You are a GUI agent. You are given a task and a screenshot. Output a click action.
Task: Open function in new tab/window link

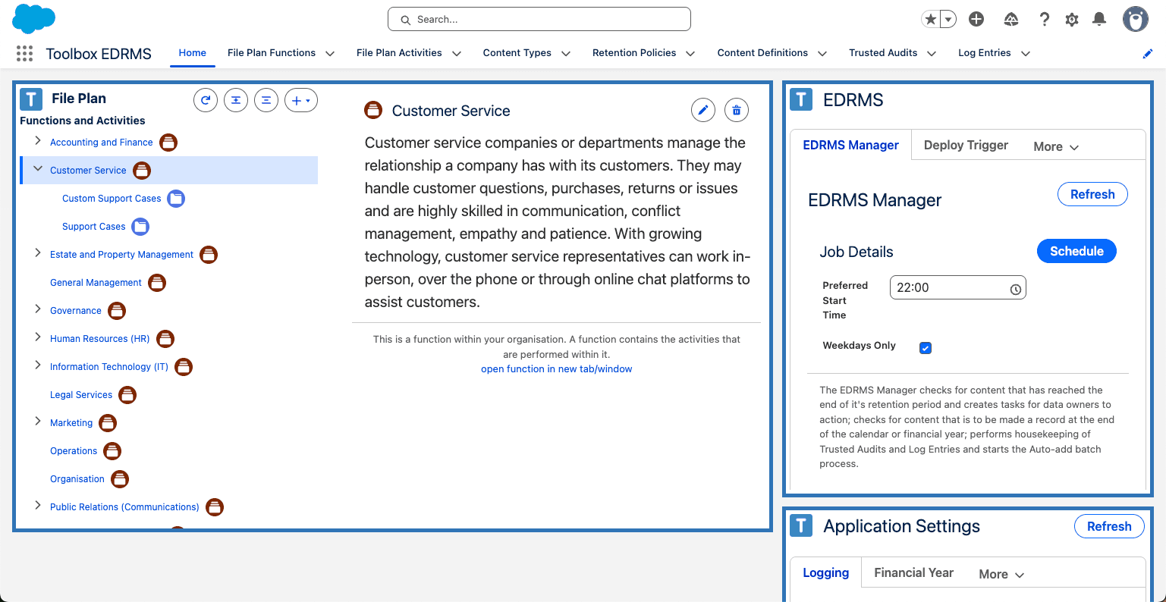(x=556, y=369)
